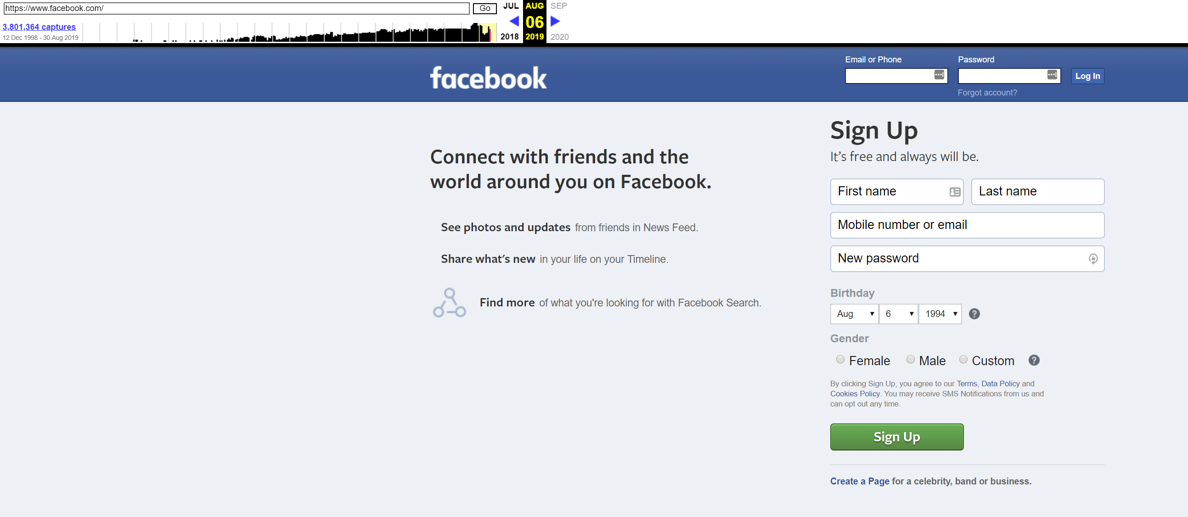This screenshot has height=517, width=1188.
Task: Click the 'Sign Up' heading text
Action: coord(874,130)
